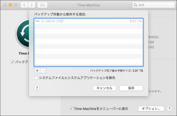The width and height of the screenshot is (177, 116).
Task: Toggle システムファイルとシステムアプリケーションを除外 checkbox
Action: pyautogui.click(x=36, y=78)
